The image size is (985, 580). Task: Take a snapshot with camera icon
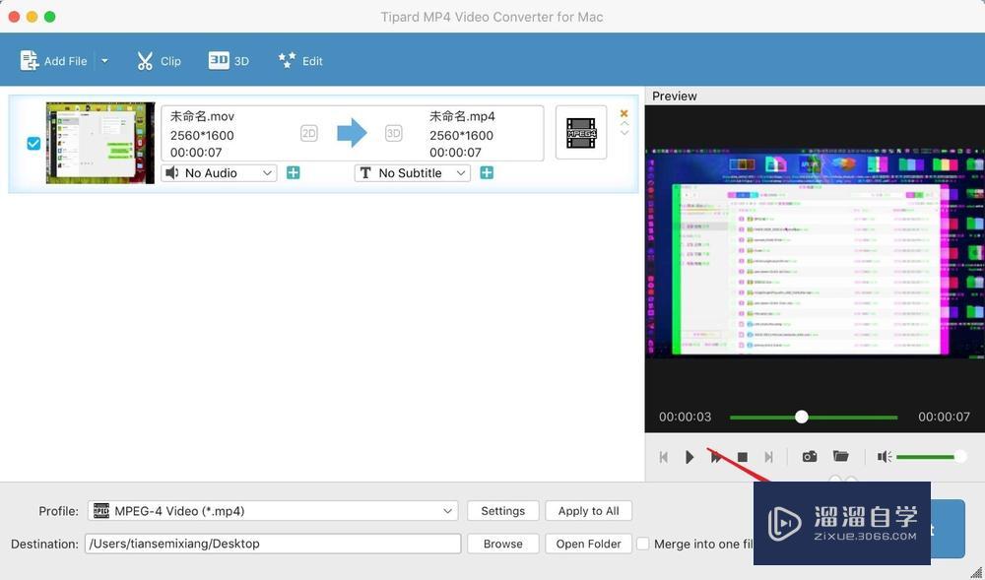click(x=810, y=456)
